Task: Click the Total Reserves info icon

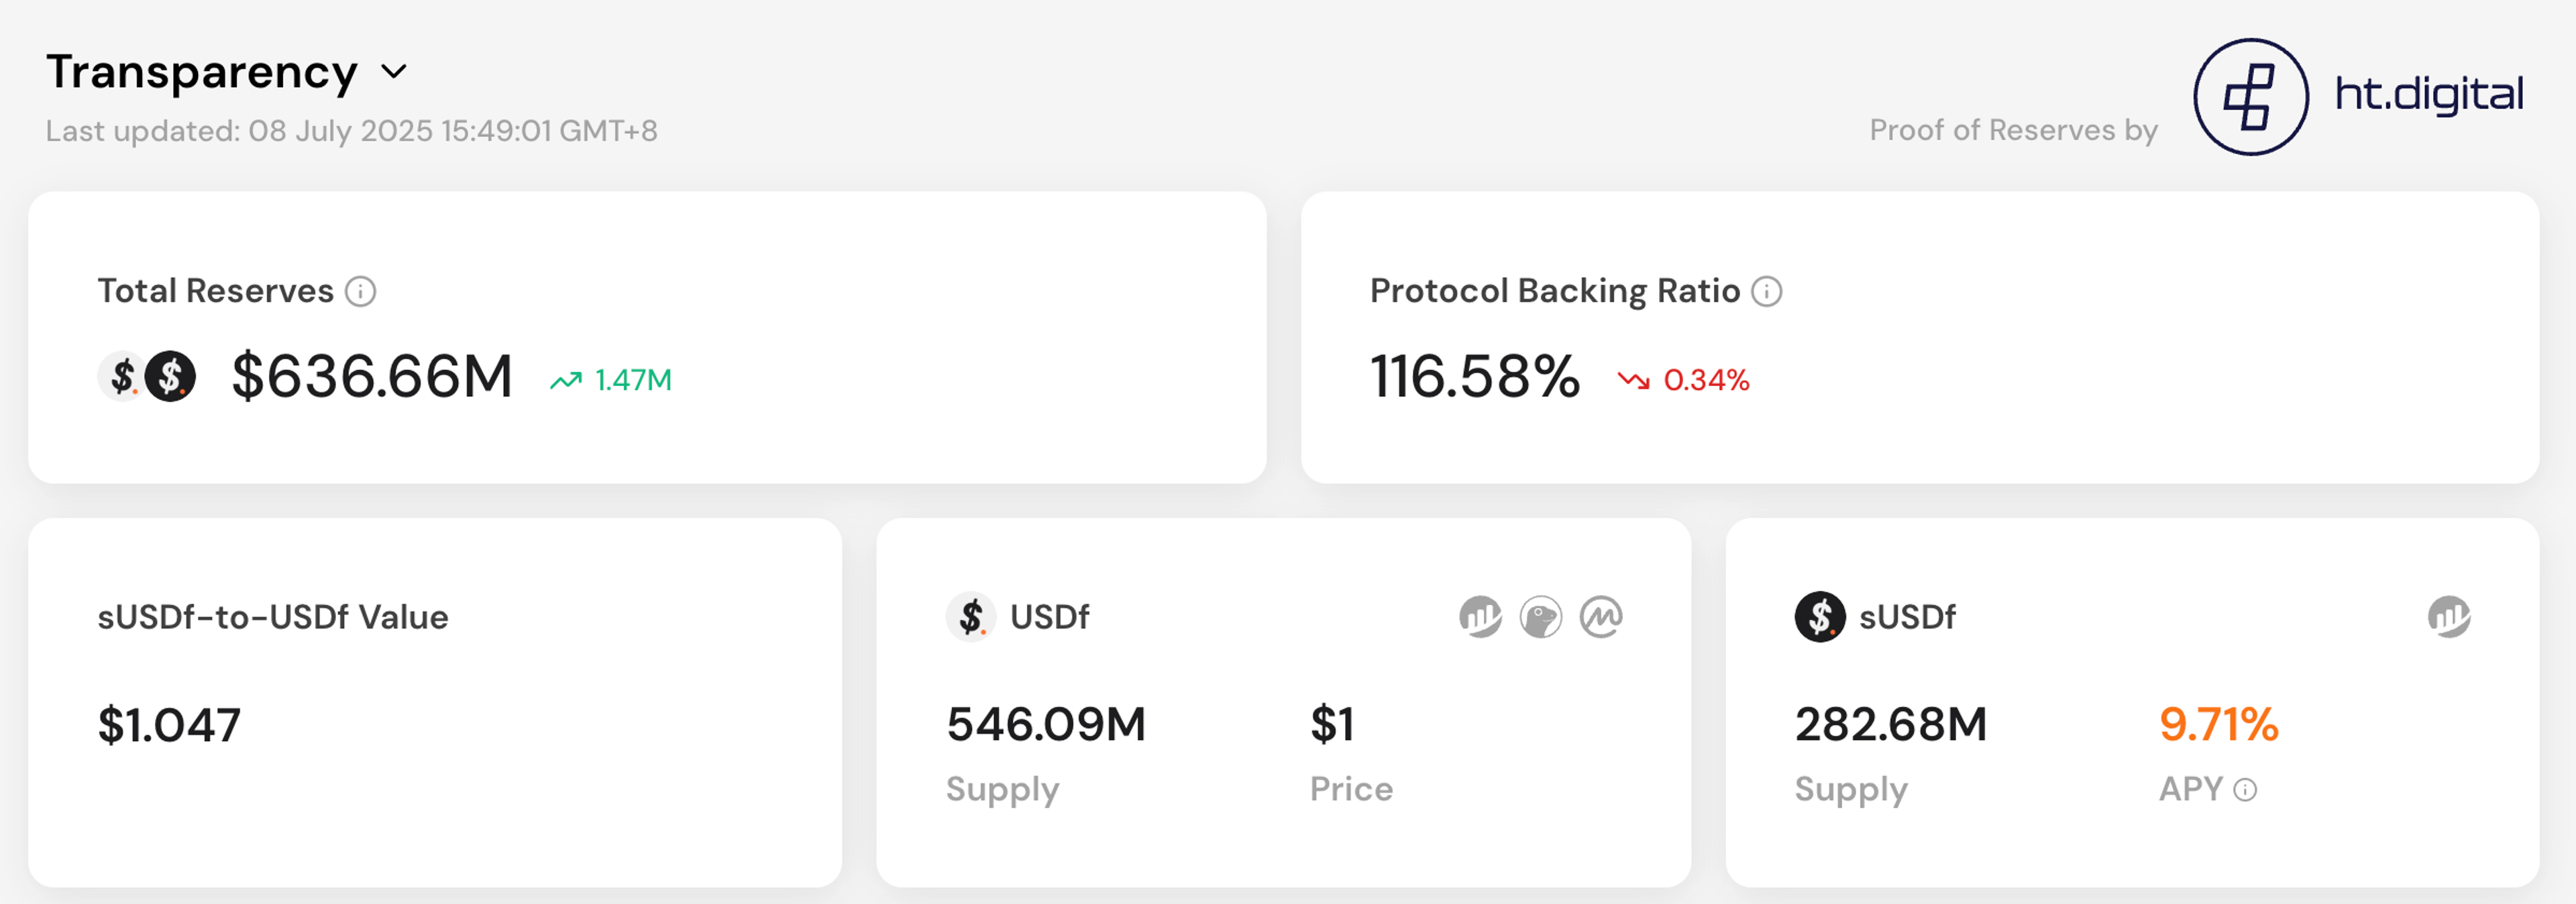Action: point(360,292)
